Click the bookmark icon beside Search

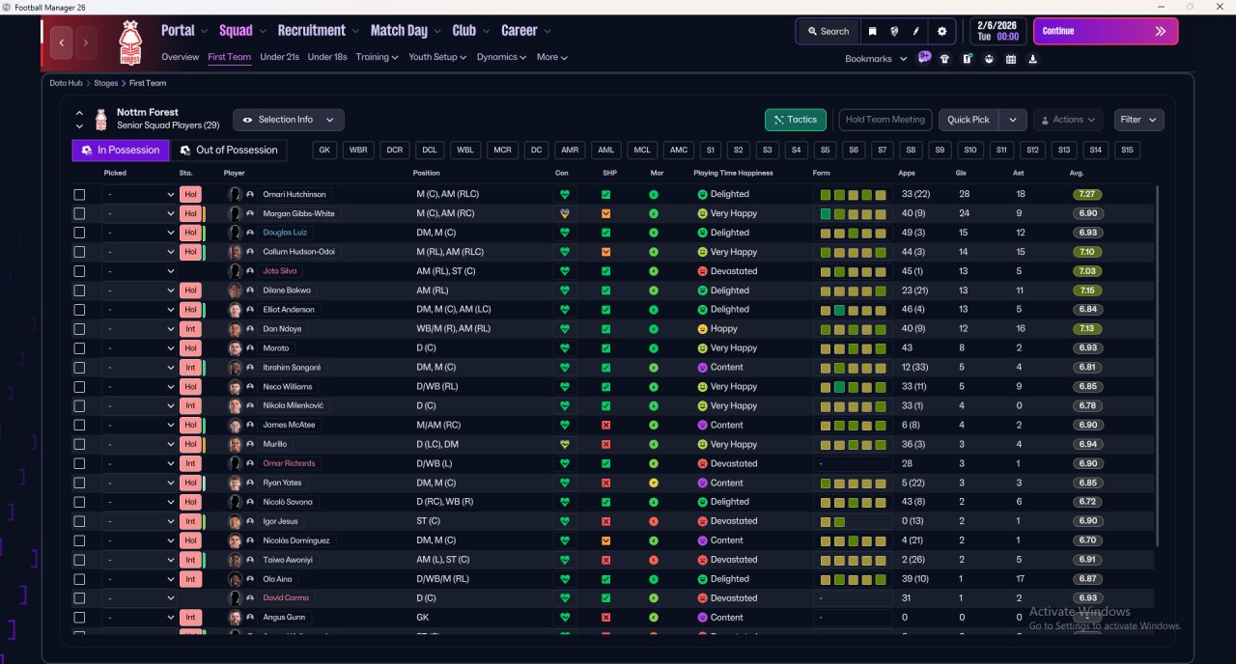872,31
